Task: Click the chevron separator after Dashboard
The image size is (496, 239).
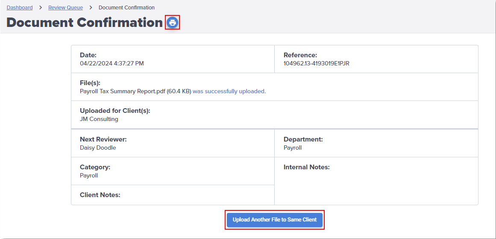Action: pos(41,7)
